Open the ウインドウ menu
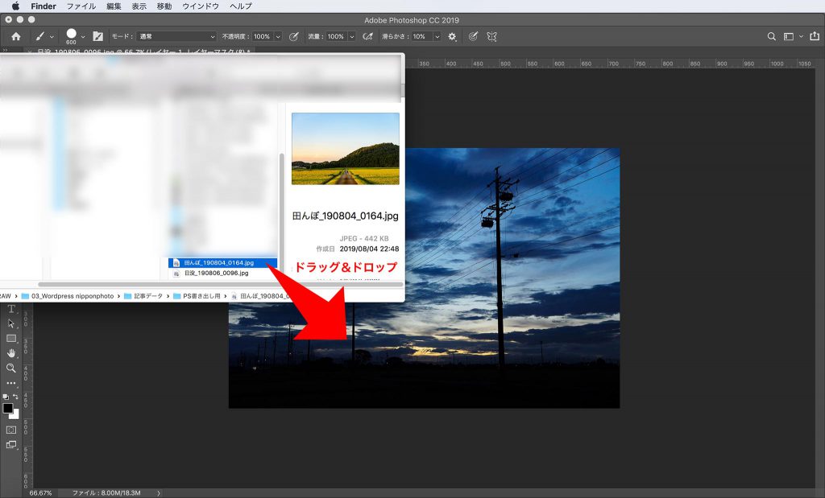 [x=201, y=6]
